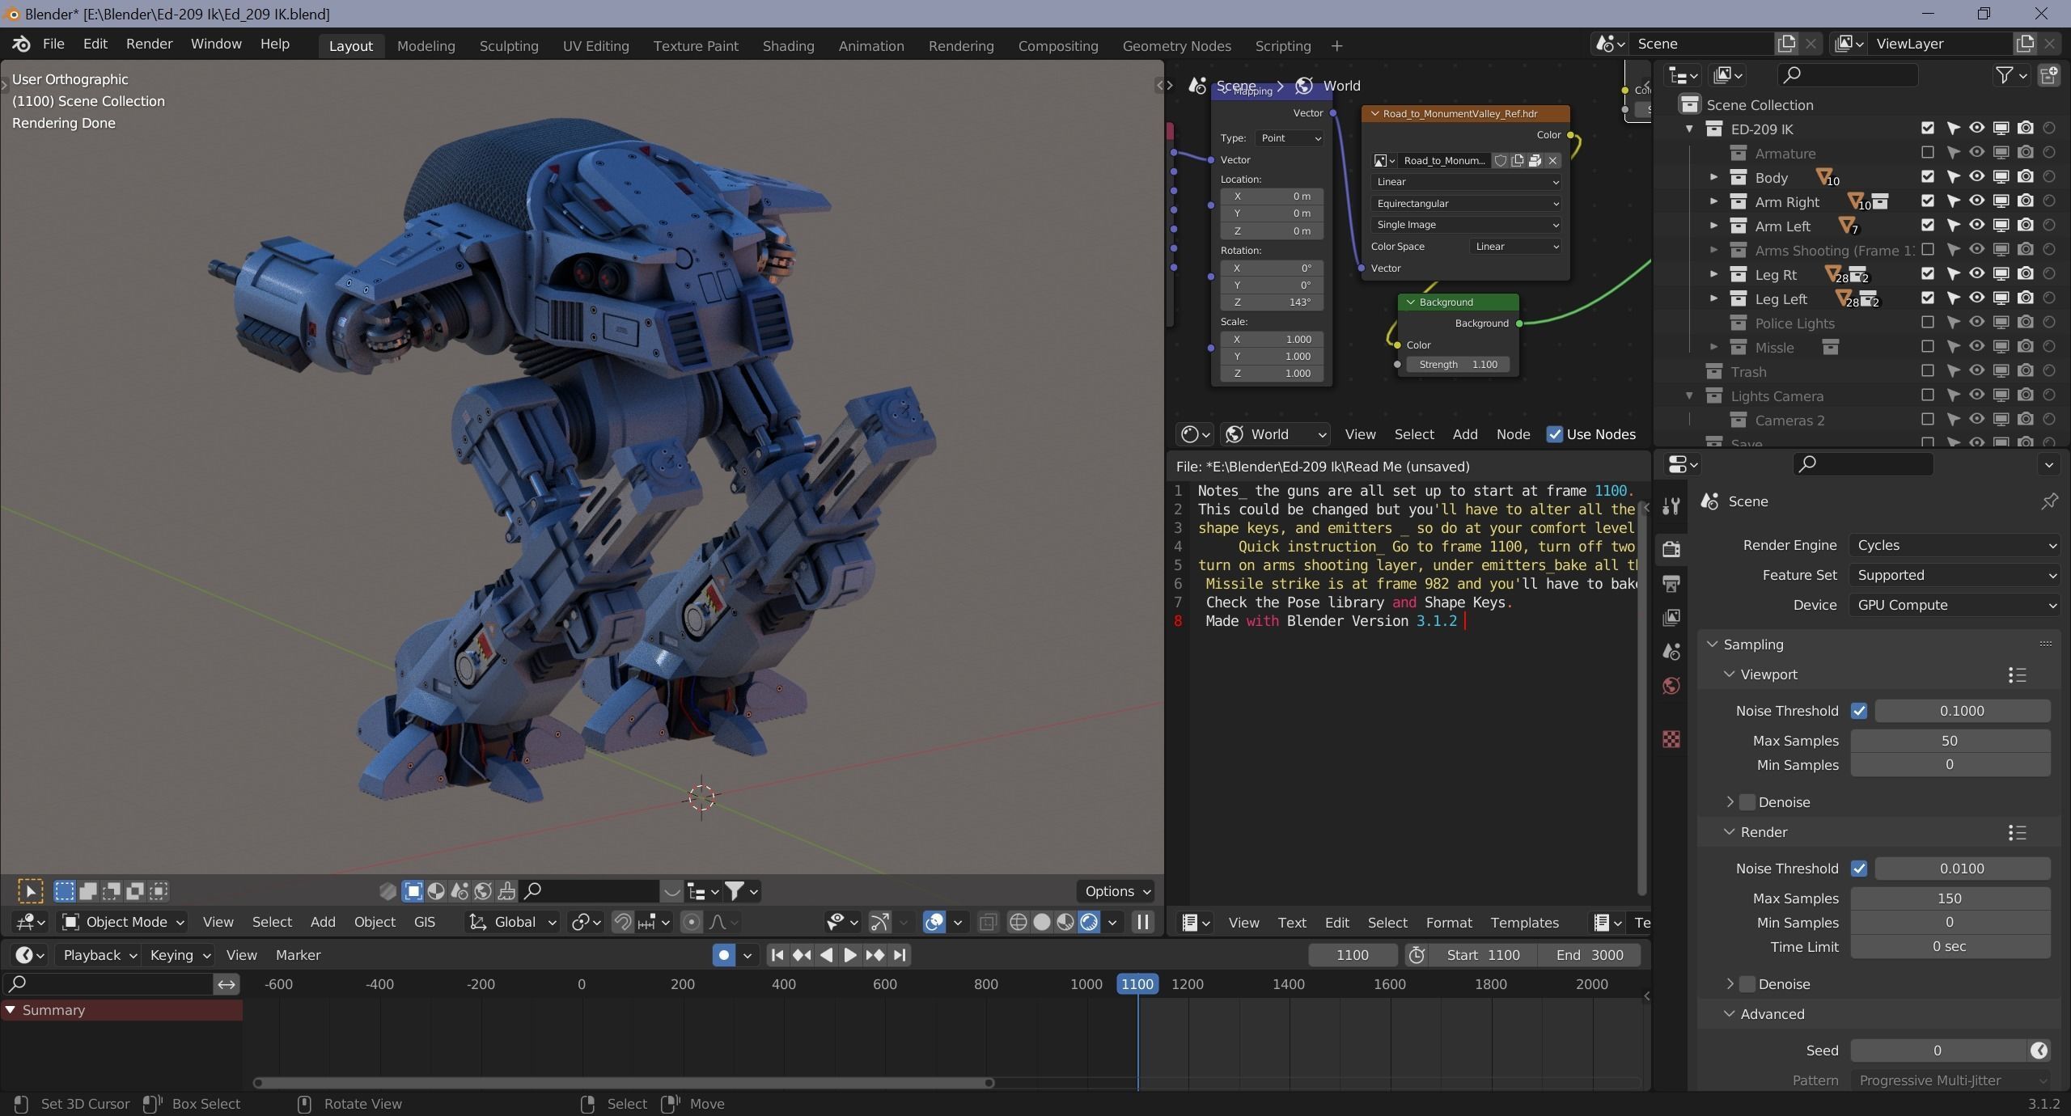
Task: Open the Equirectangular projection dropdown
Action: tap(1466, 204)
